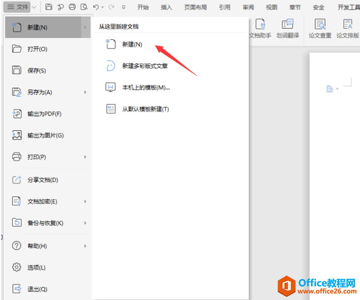Open the 开发工具 ribbon tab
Screen dimensions: 360x300
(x=348, y=8)
